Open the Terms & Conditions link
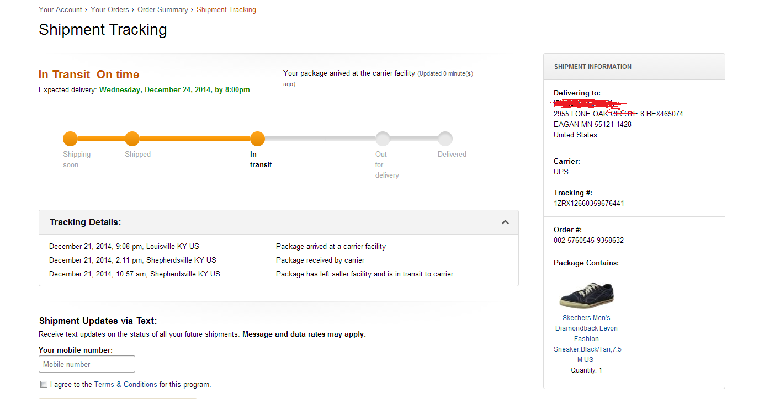 pos(125,384)
